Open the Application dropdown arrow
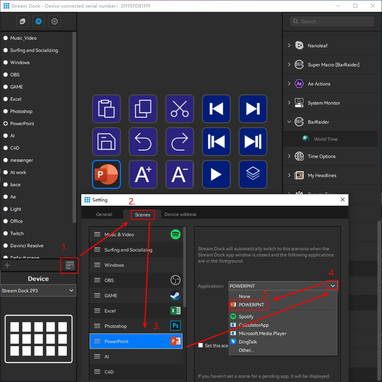 tap(333, 286)
